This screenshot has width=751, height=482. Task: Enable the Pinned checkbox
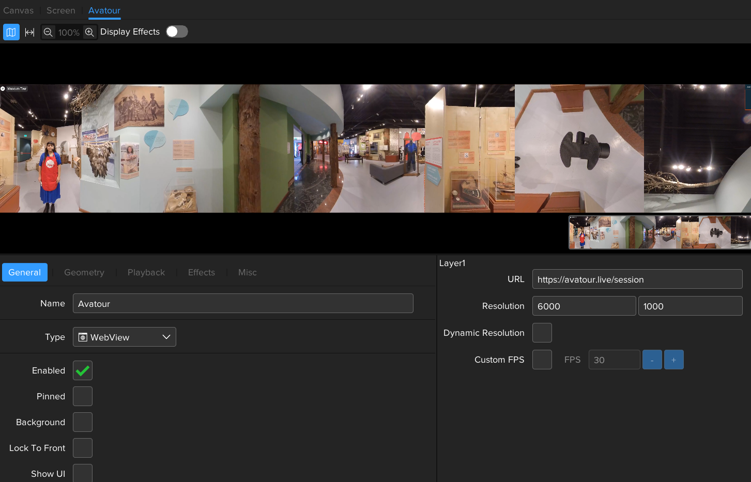point(83,396)
